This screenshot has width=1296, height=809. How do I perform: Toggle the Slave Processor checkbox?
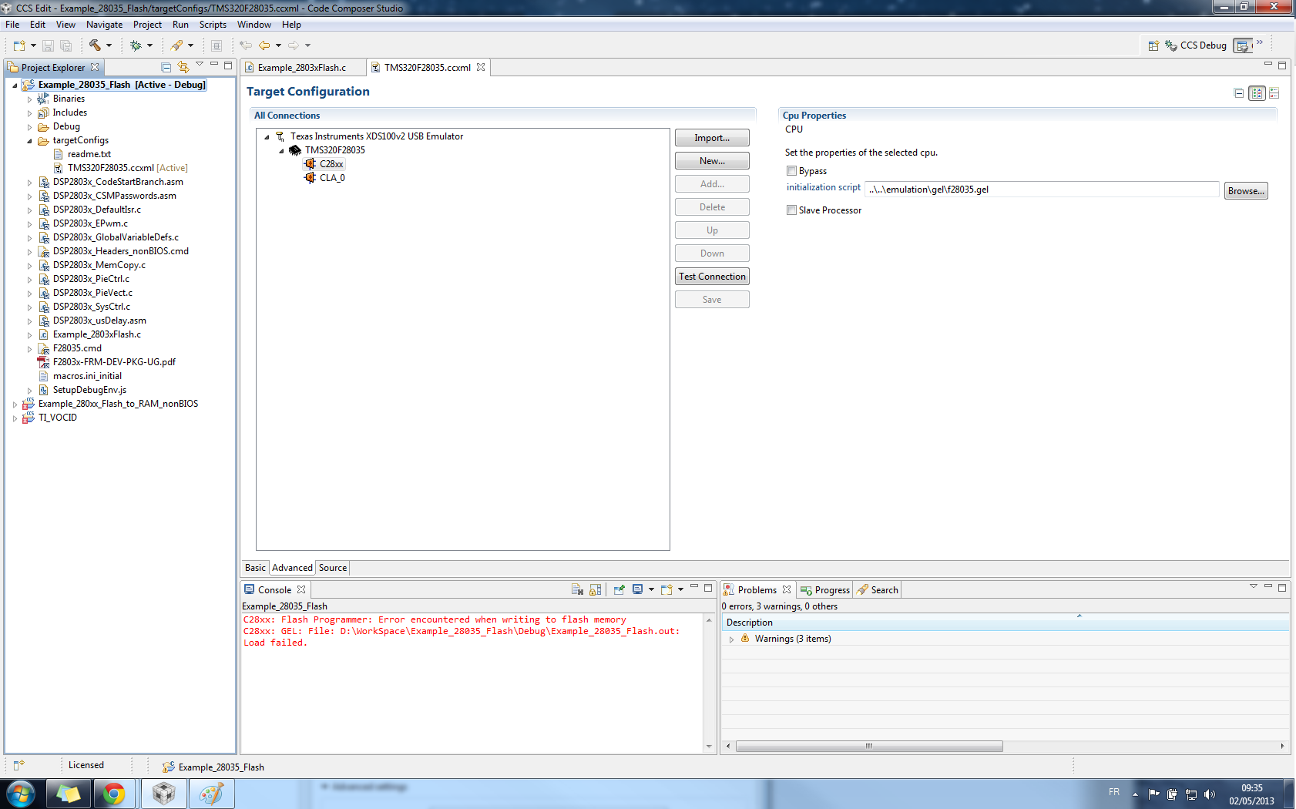coord(791,210)
